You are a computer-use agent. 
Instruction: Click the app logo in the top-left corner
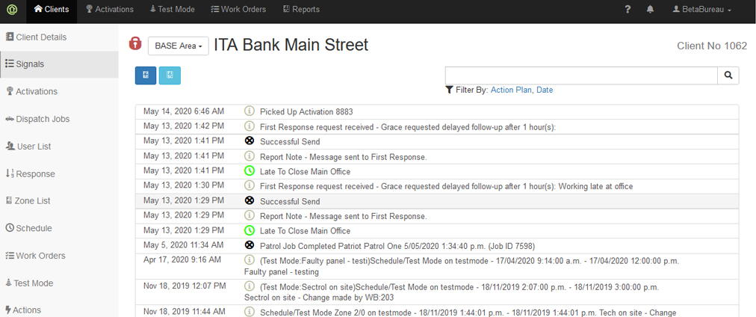pyautogui.click(x=12, y=10)
